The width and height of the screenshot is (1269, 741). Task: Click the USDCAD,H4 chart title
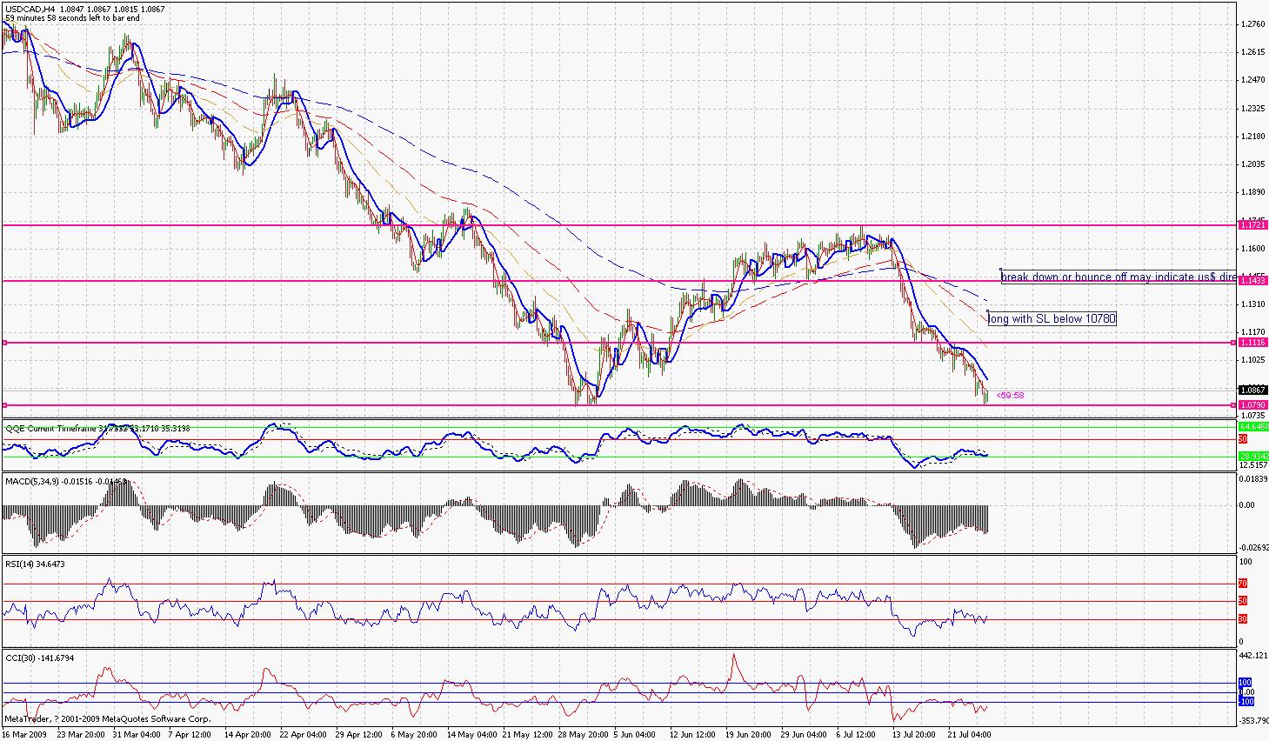(x=30, y=10)
